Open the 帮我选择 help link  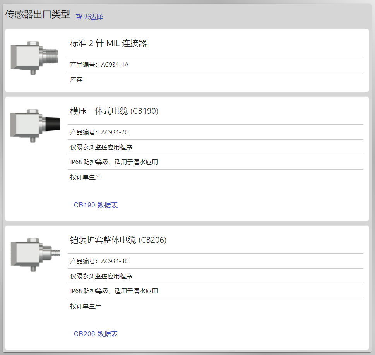coord(89,17)
